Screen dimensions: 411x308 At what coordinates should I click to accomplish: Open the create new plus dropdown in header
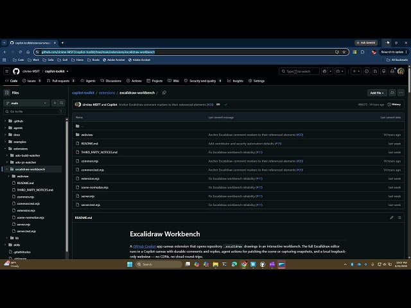[356, 71]
